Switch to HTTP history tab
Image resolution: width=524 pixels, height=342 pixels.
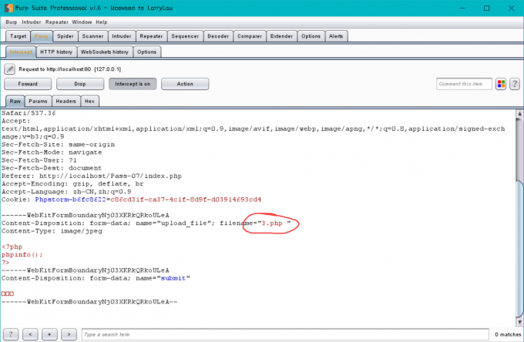tap(56, 52)
